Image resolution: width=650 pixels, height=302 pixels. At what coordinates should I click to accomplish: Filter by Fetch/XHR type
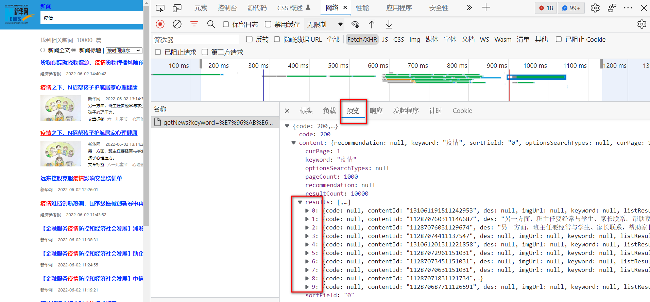click(362, 39)
